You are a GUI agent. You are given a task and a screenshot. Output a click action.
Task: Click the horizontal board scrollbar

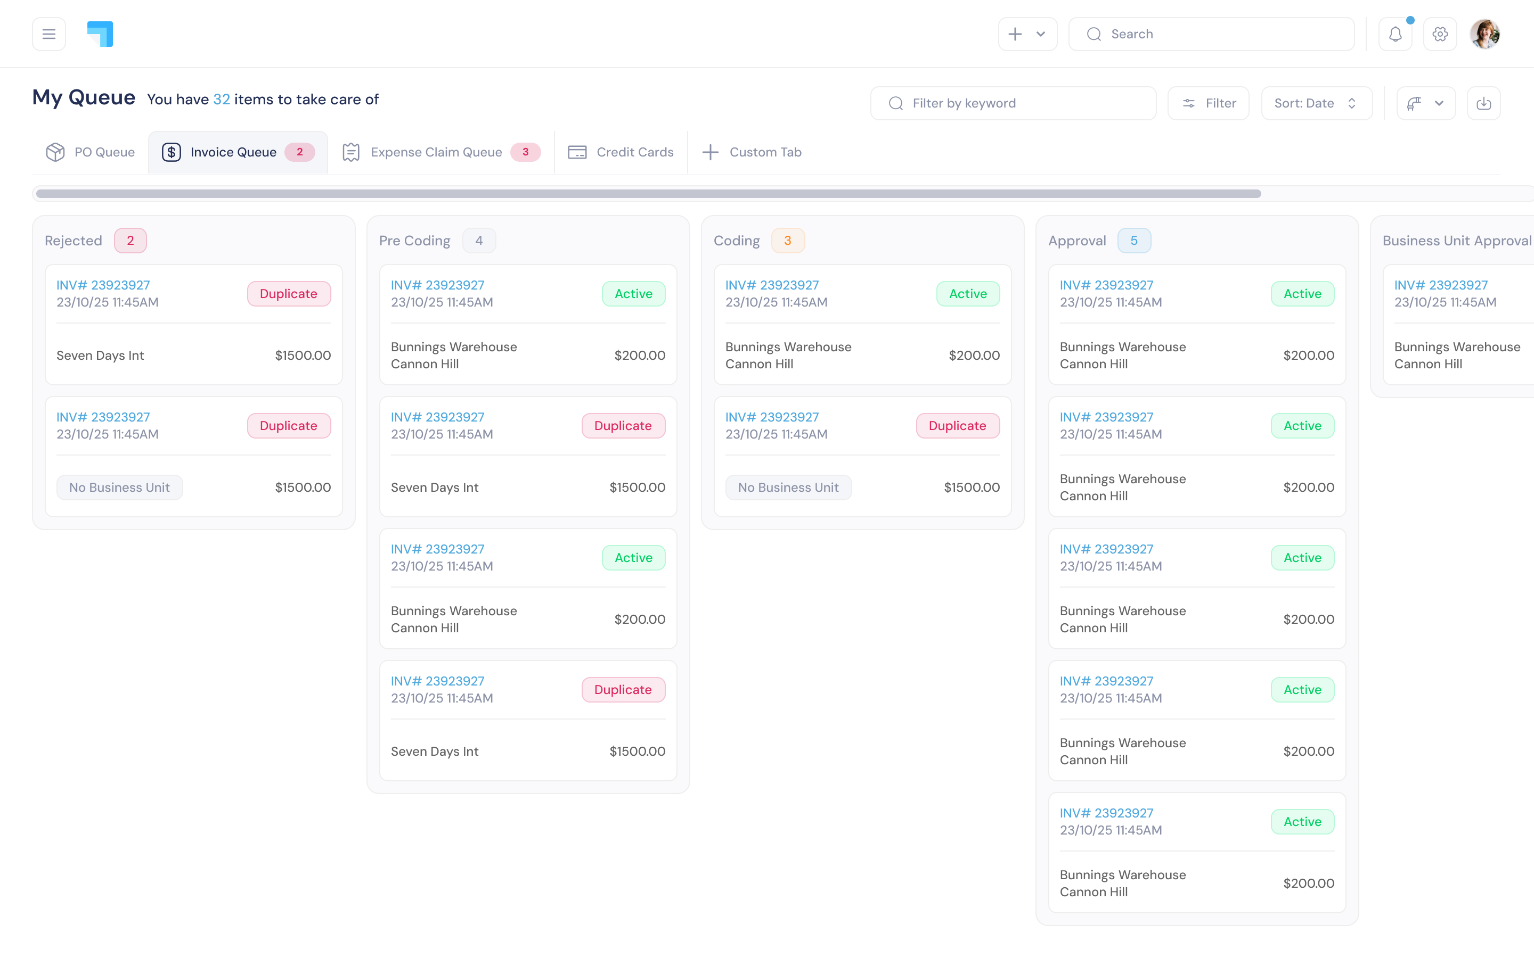[x=648, y=194]
